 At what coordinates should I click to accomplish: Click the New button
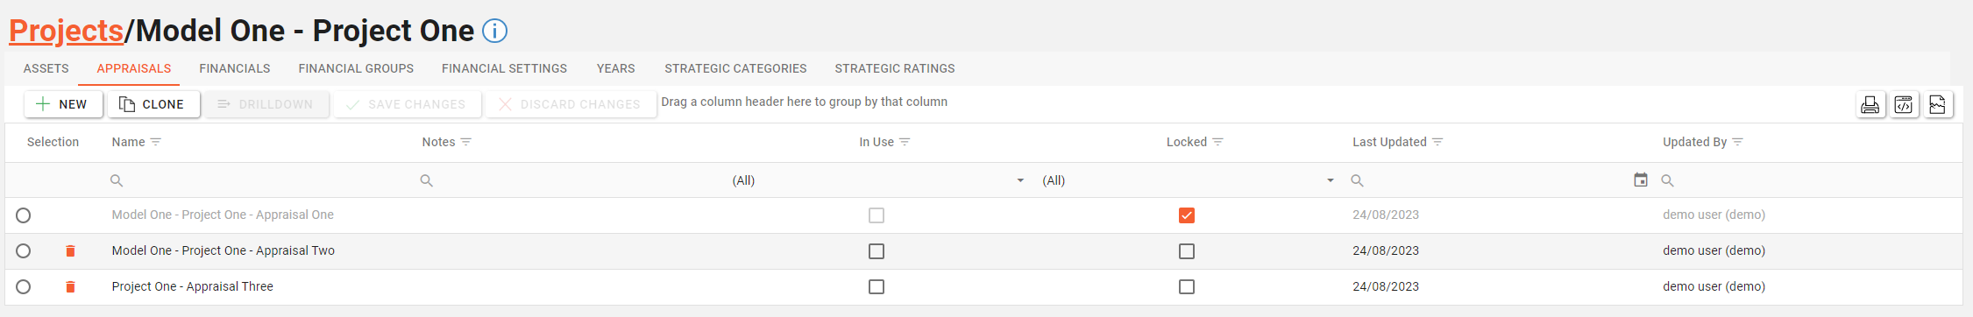pos(63,104)
